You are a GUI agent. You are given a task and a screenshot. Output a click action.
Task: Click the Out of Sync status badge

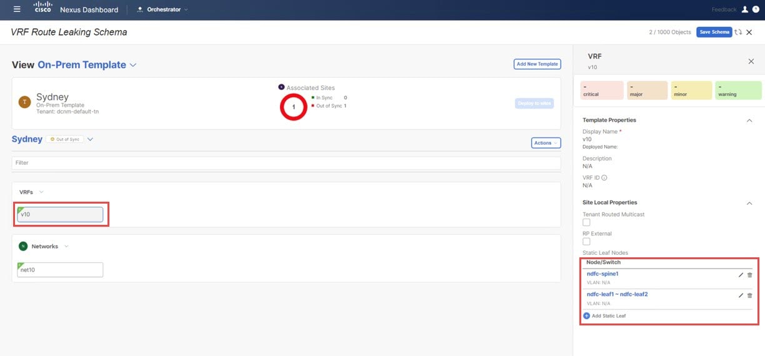click(x=64, y=139)
